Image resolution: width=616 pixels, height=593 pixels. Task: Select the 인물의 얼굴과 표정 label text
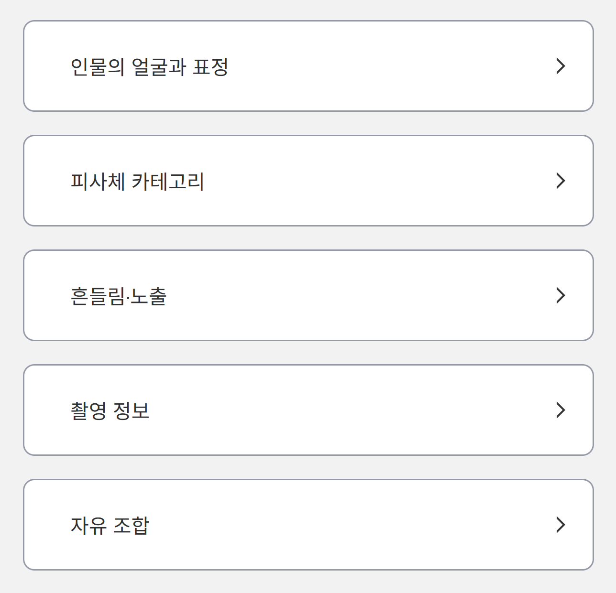pyautogui.click(x=149, y=67)
